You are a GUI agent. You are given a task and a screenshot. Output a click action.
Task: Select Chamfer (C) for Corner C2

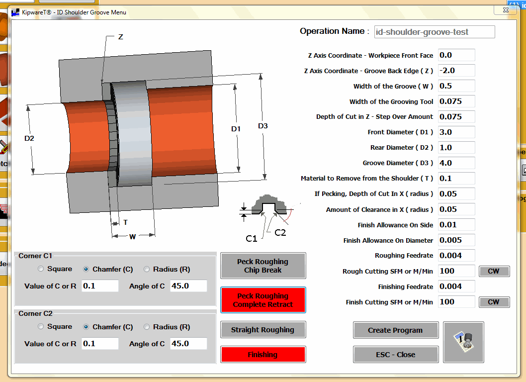click(86, 326)
